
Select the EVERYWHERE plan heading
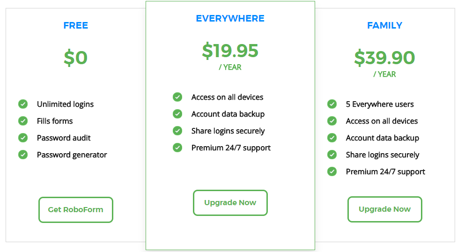[230, 18]
